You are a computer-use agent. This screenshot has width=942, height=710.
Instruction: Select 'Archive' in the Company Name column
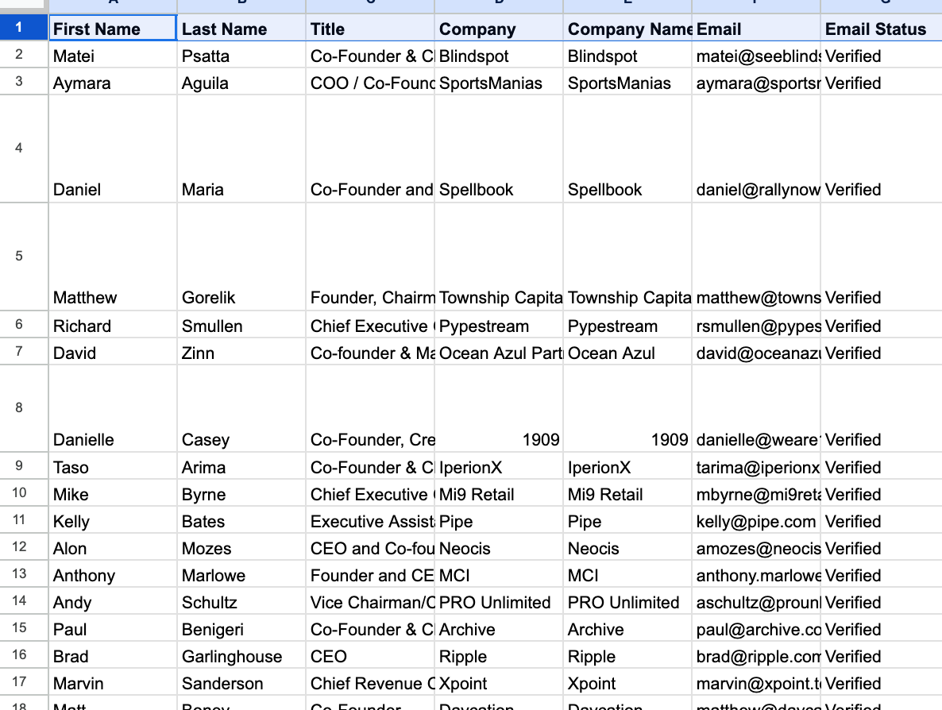tap(627, 628)
